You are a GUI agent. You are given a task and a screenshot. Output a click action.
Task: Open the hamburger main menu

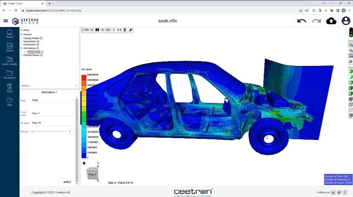coord(6,21)
